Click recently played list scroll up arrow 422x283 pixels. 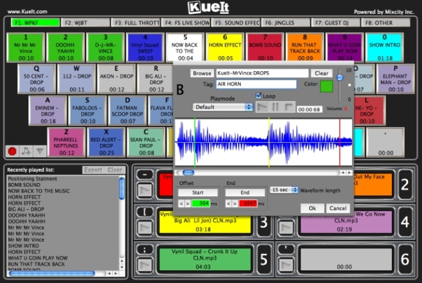pos(122,261)
